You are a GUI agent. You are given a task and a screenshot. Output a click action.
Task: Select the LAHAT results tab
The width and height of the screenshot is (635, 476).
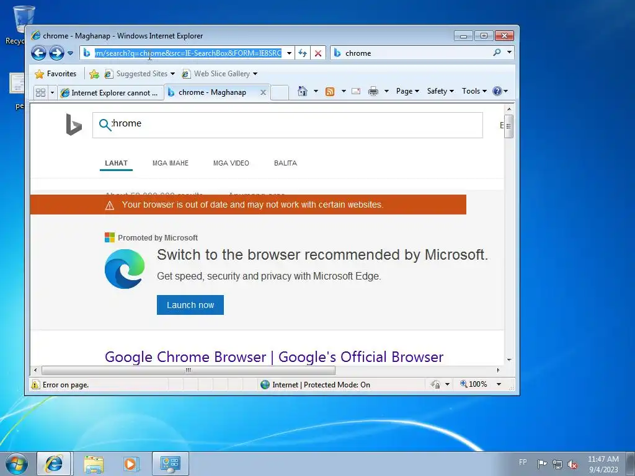[x=116, y=163]
